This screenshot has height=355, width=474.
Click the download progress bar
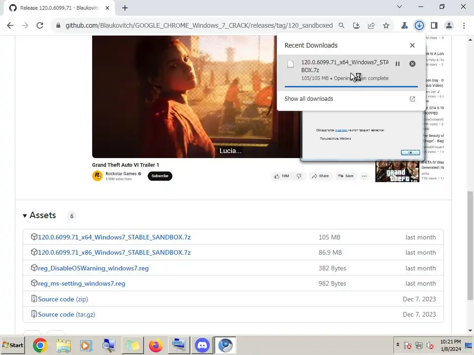click(x=351, y=86)
